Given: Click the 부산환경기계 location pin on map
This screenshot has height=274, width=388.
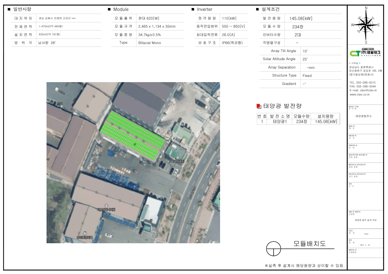Looking at the screenshot, I should tap(85, 233).
